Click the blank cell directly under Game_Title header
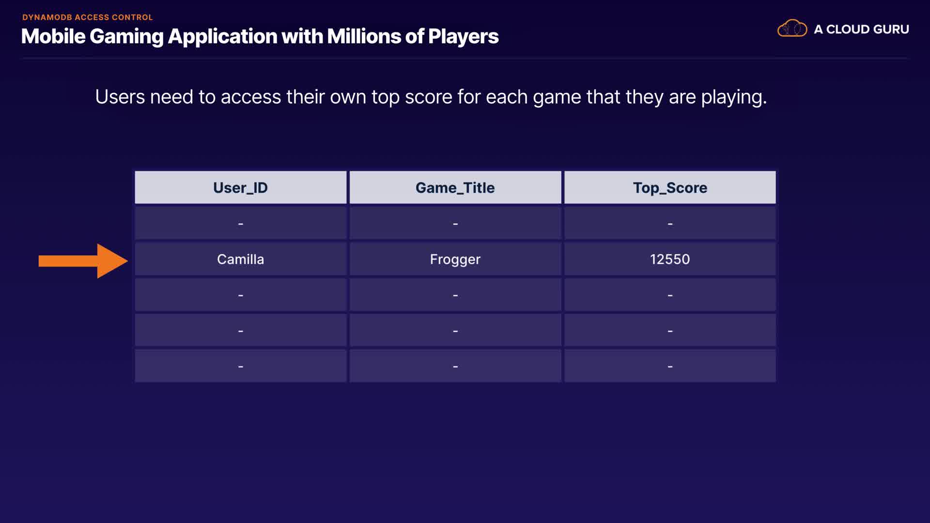 tap(455, 223)
